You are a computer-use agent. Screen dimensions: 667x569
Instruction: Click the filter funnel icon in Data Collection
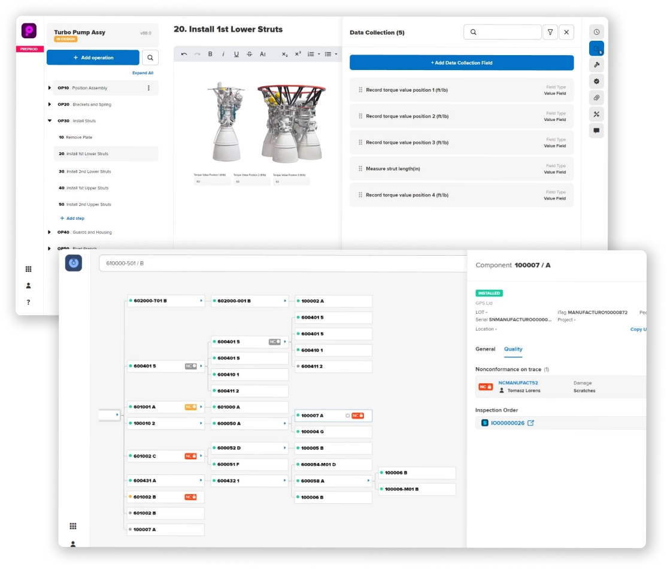coord(550,32)
